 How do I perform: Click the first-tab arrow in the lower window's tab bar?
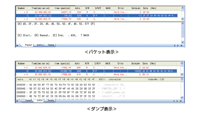(18, 101)
